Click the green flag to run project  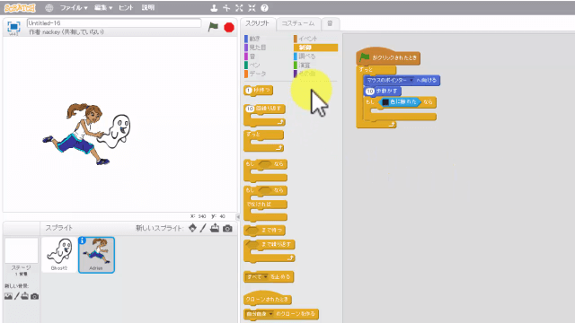pos(213,27)
